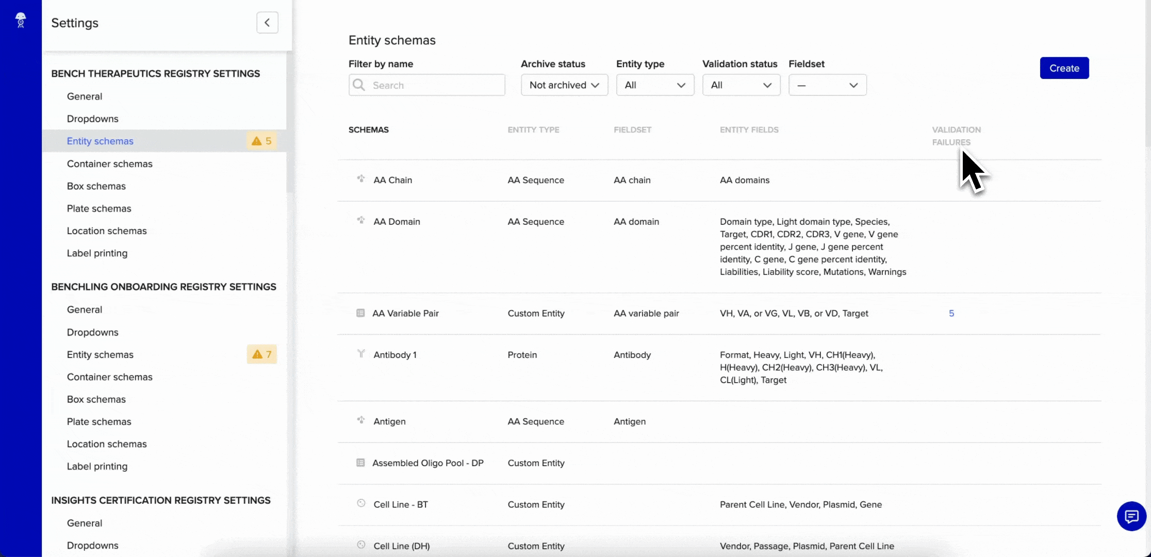Open the Fieldset filter dropdown
This screenshot has height=557, width=1151.
[x=827, y=85]
